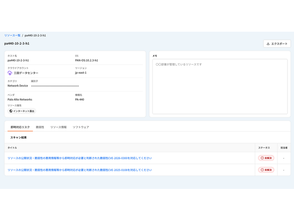Click the OS value PAN-OS:10.2.3-h1
Viewport: 294px width, 221px height.
click(86, 60)
